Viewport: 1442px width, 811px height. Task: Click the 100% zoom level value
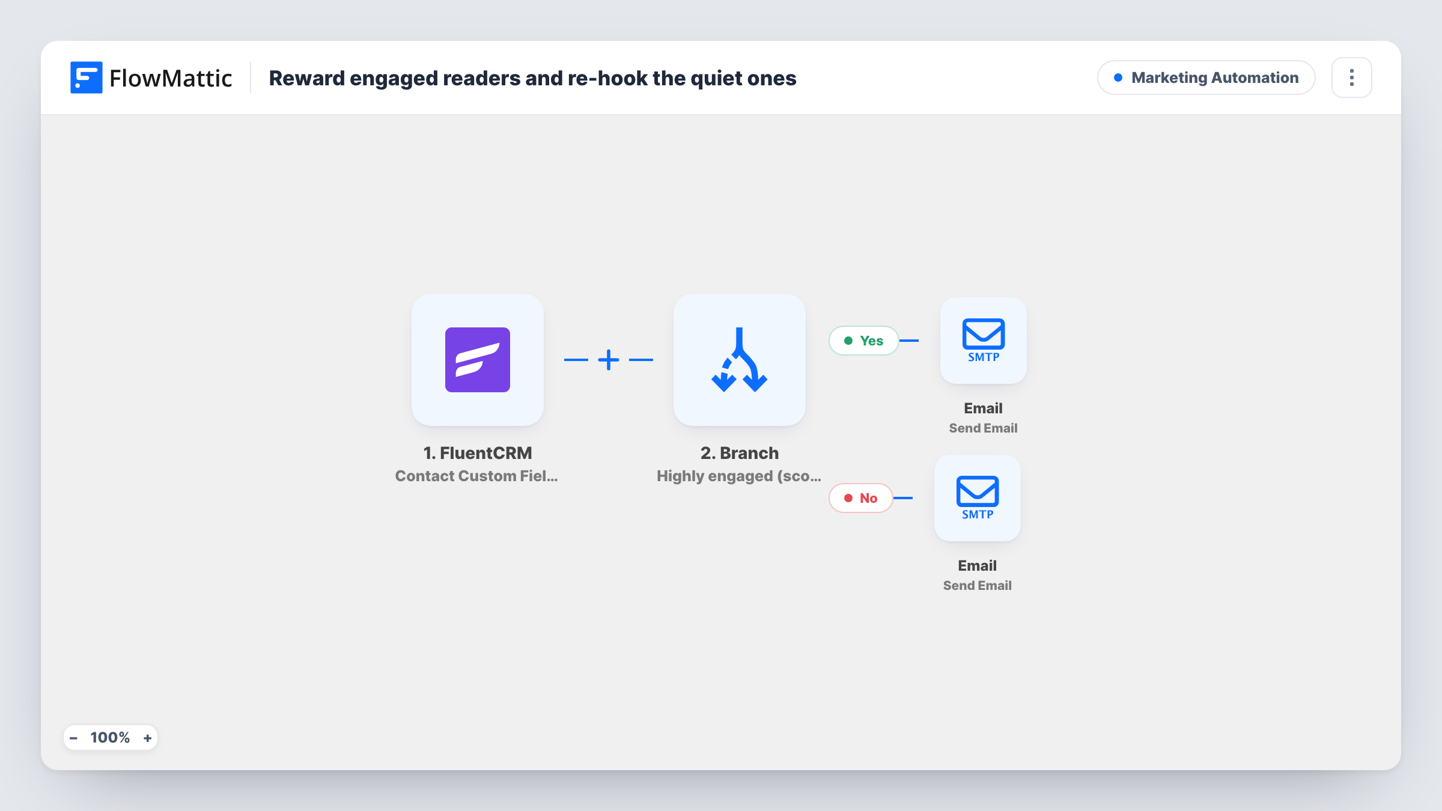(110, 738)
